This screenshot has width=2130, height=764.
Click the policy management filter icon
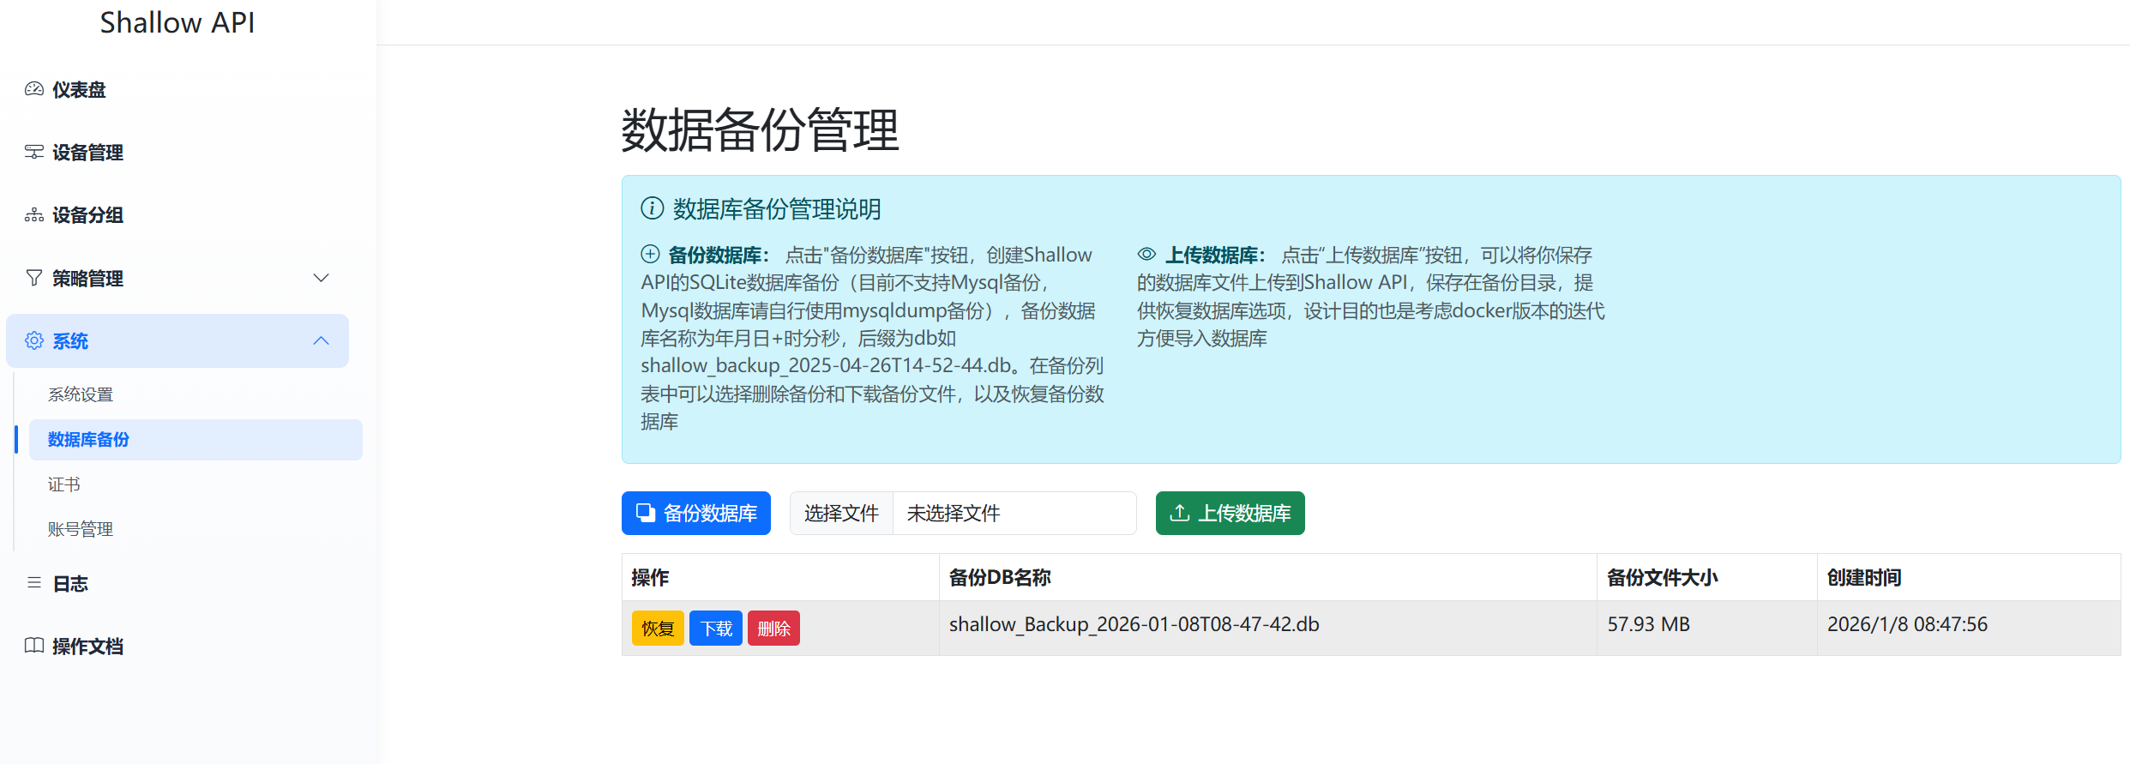(34, 278)
